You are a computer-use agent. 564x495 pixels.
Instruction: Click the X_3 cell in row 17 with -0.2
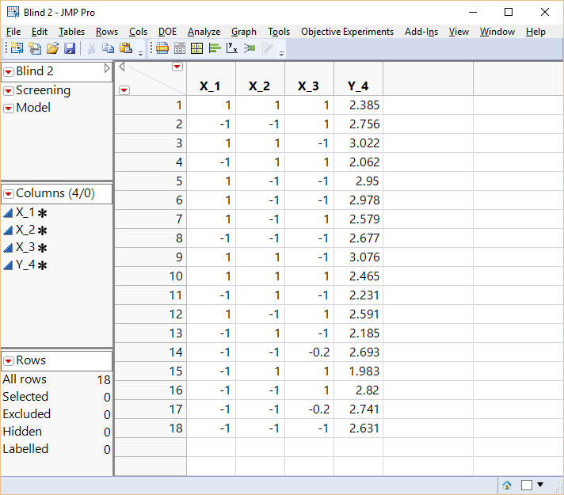coord(310,409)
